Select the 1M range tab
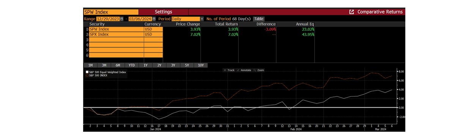 (90, 65)
